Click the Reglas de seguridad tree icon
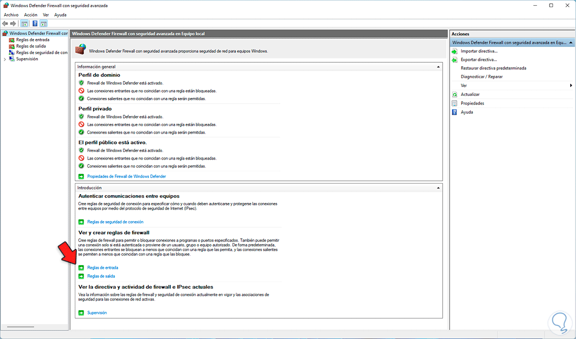 pos(12,53)
